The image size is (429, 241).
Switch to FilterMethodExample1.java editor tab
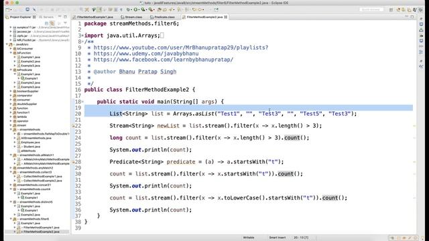coord(93,17)
